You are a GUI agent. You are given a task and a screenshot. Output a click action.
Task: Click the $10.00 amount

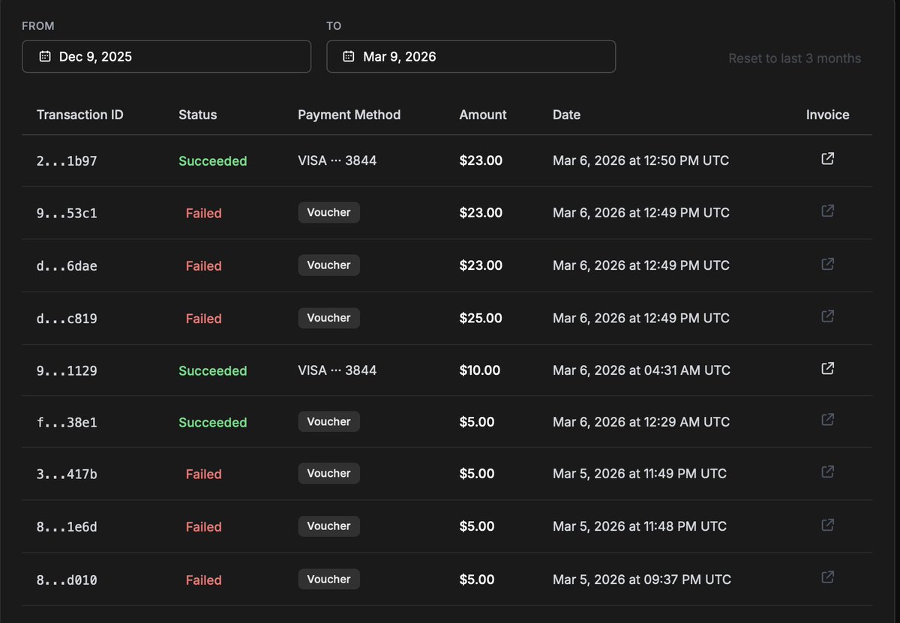[481, 370]
